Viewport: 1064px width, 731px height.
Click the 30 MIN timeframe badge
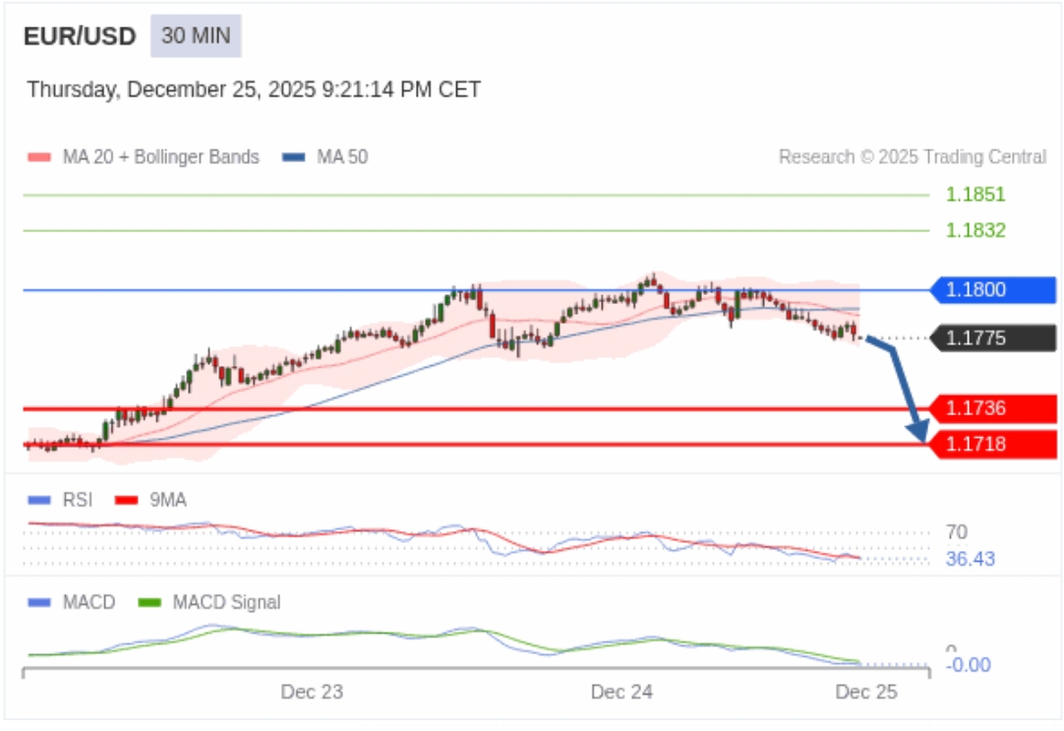click(x=196, y=36)
